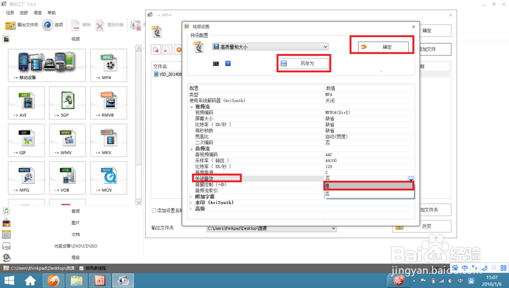Select the 视频 category header
The image size is (509, 288).
(75, 39)
